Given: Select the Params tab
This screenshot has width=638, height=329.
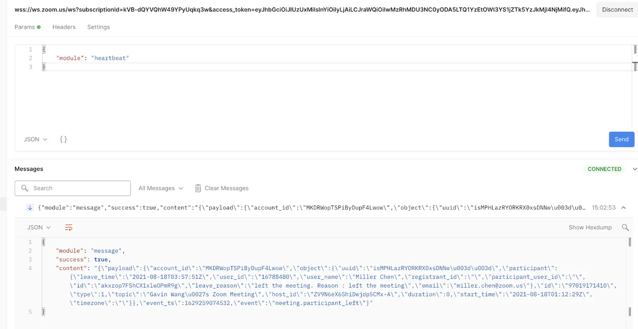Looking at the screenshot, I should click(x=25, y=27).
